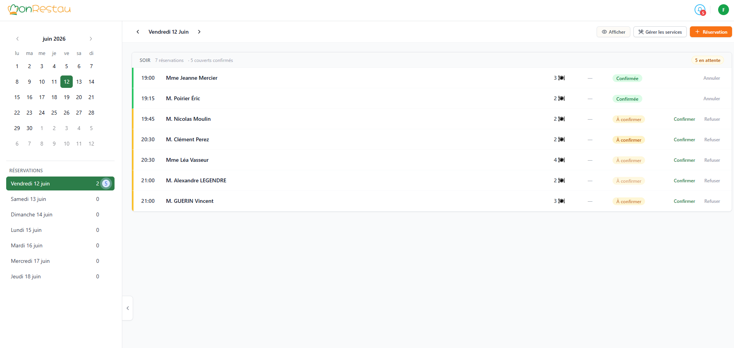
Task: Create a new Réservation
Action: click(x=711, y=32)
